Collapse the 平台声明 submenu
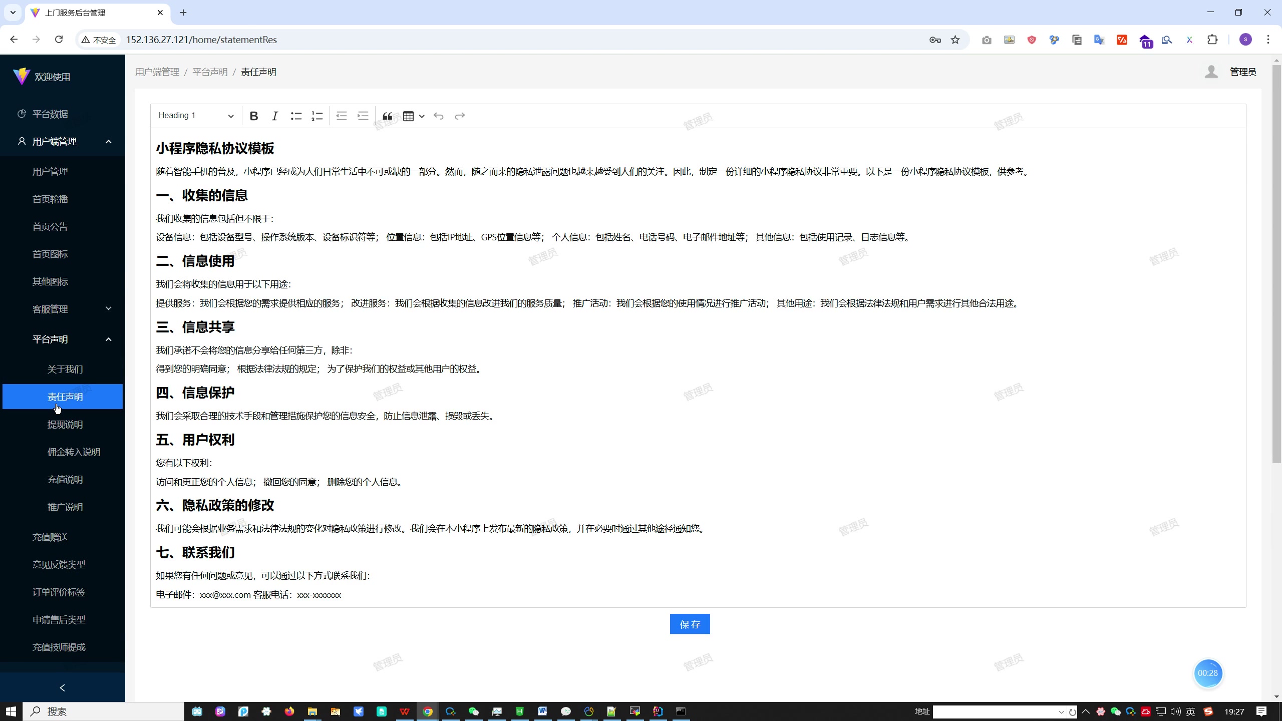Viewport: 1282px width, 721px height. (63, 339)
